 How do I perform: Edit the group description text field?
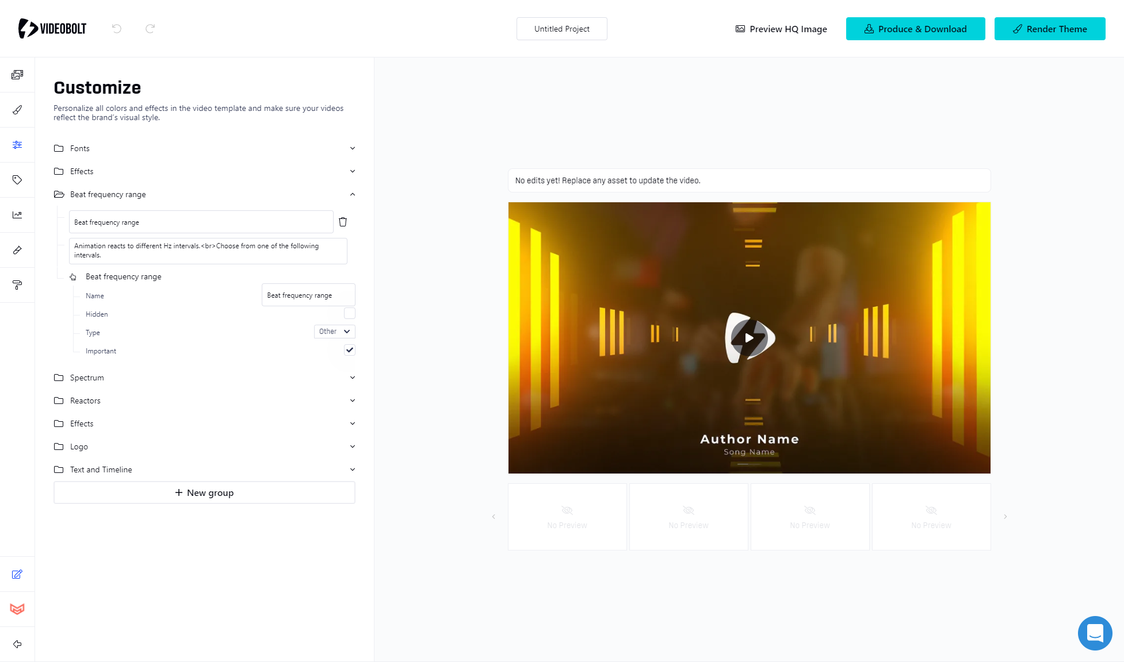208,251
